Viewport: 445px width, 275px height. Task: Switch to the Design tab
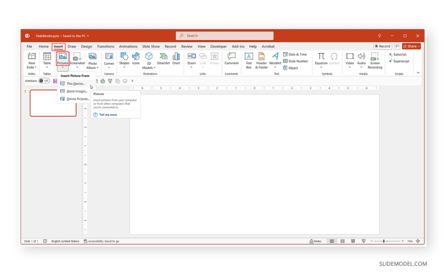pos(86,46)
